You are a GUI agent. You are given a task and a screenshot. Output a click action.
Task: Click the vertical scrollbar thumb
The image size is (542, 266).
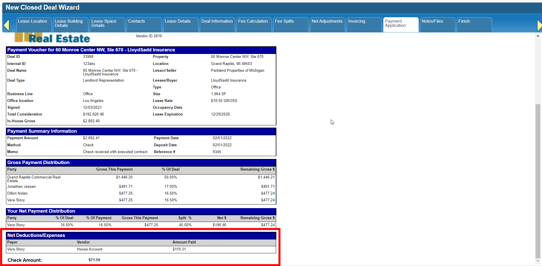tap(538, 181)
